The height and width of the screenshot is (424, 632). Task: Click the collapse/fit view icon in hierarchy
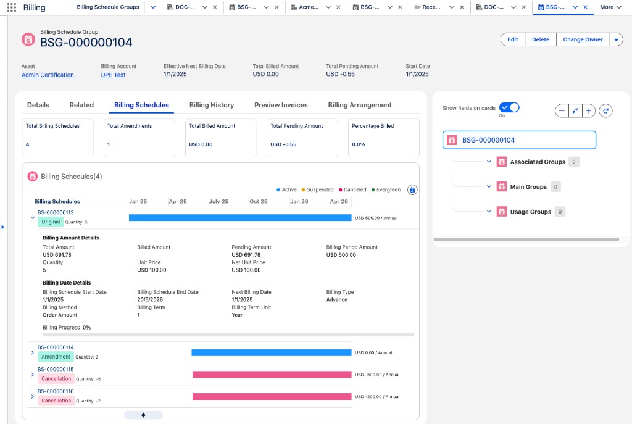(575, 110)
